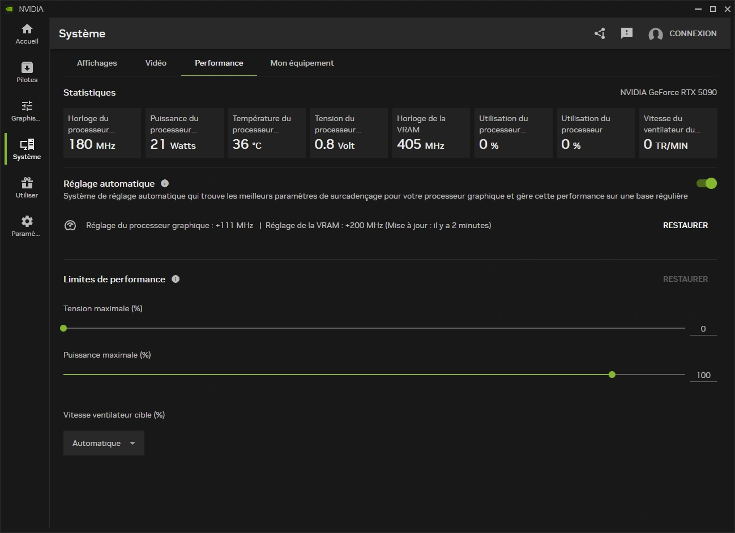Screen dimensions: 735x533
Task: Click the Puissance maximale slider handle
Action: (612, 375)
